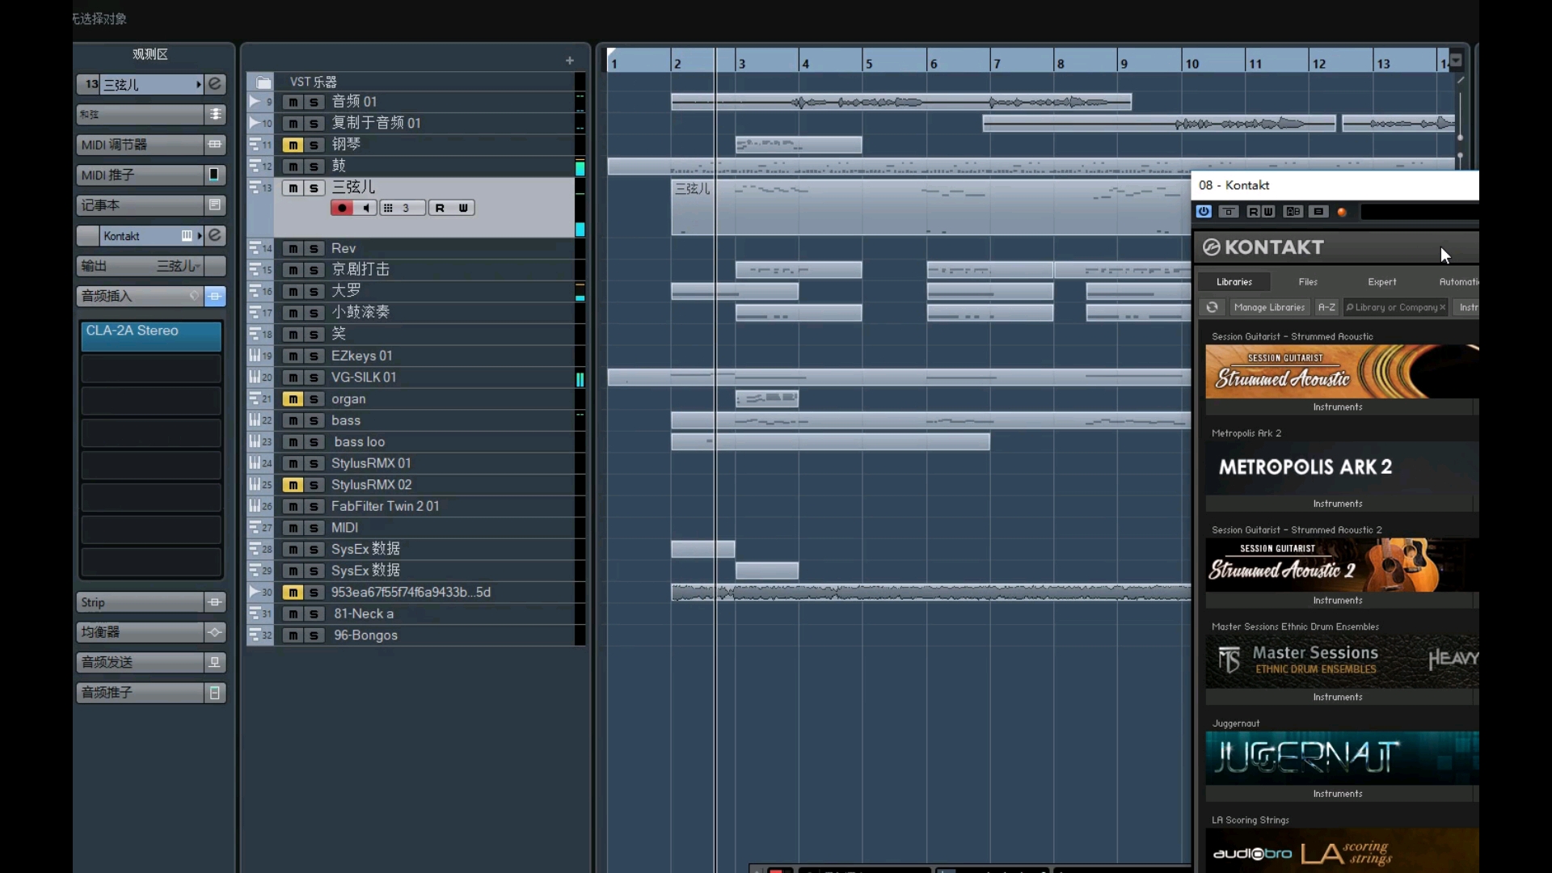Open channel settings 'e' button next to 三弦儿
This screenshot has height=873, width=1552.
point(215,84)
